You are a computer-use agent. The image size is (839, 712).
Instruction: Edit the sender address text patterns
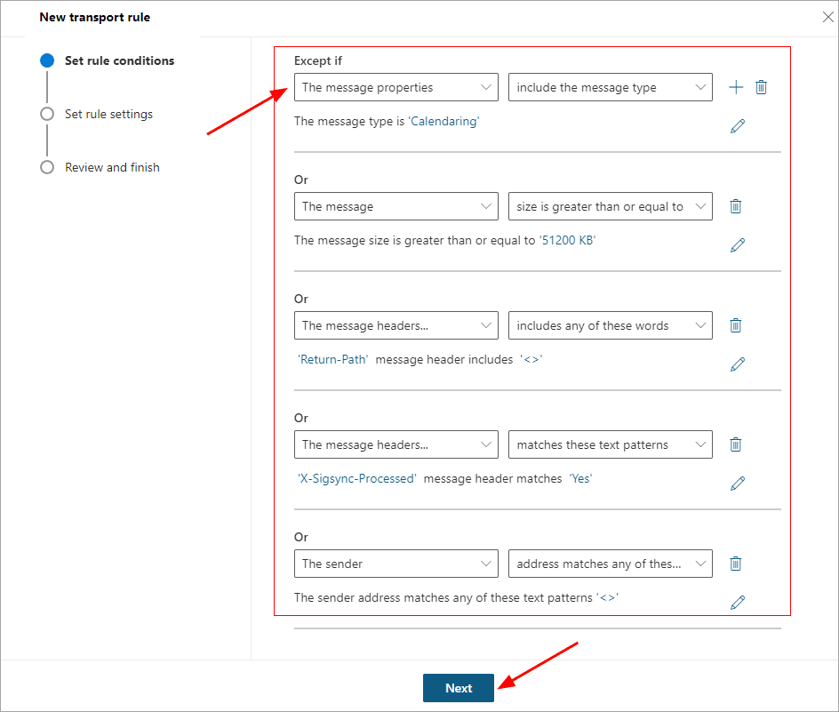(x=738, y=603)
